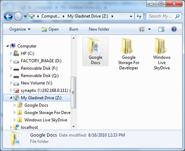Select Google Docs in the tree

[x=36, y=105]
